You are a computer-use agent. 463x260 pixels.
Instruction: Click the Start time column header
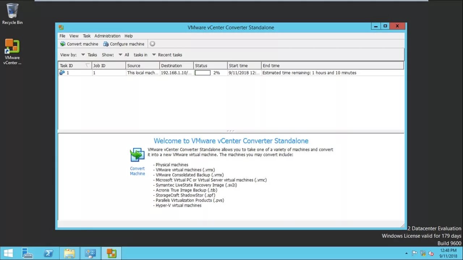[245, 65]
